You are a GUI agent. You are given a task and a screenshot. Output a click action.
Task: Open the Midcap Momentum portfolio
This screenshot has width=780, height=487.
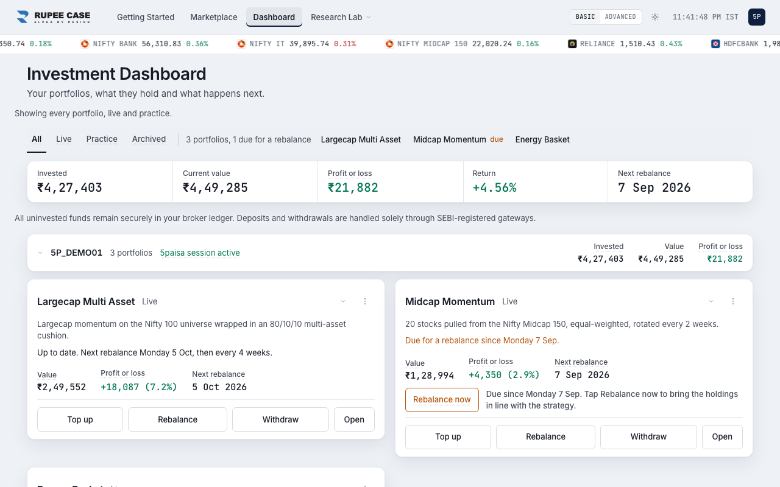(722, 436)
